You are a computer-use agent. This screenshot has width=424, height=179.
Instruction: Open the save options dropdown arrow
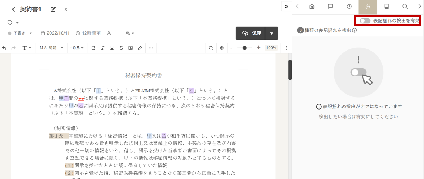271,33
